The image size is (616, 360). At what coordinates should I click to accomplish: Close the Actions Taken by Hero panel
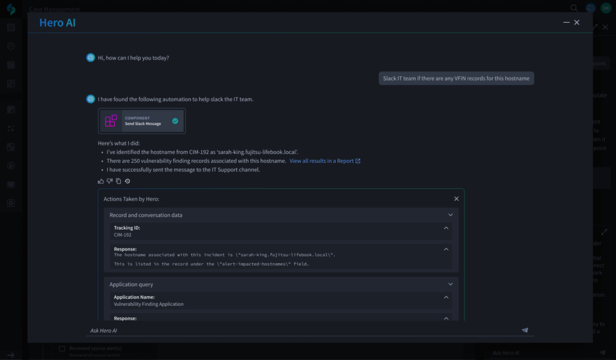pyautogui.click(x=456, y=199)
